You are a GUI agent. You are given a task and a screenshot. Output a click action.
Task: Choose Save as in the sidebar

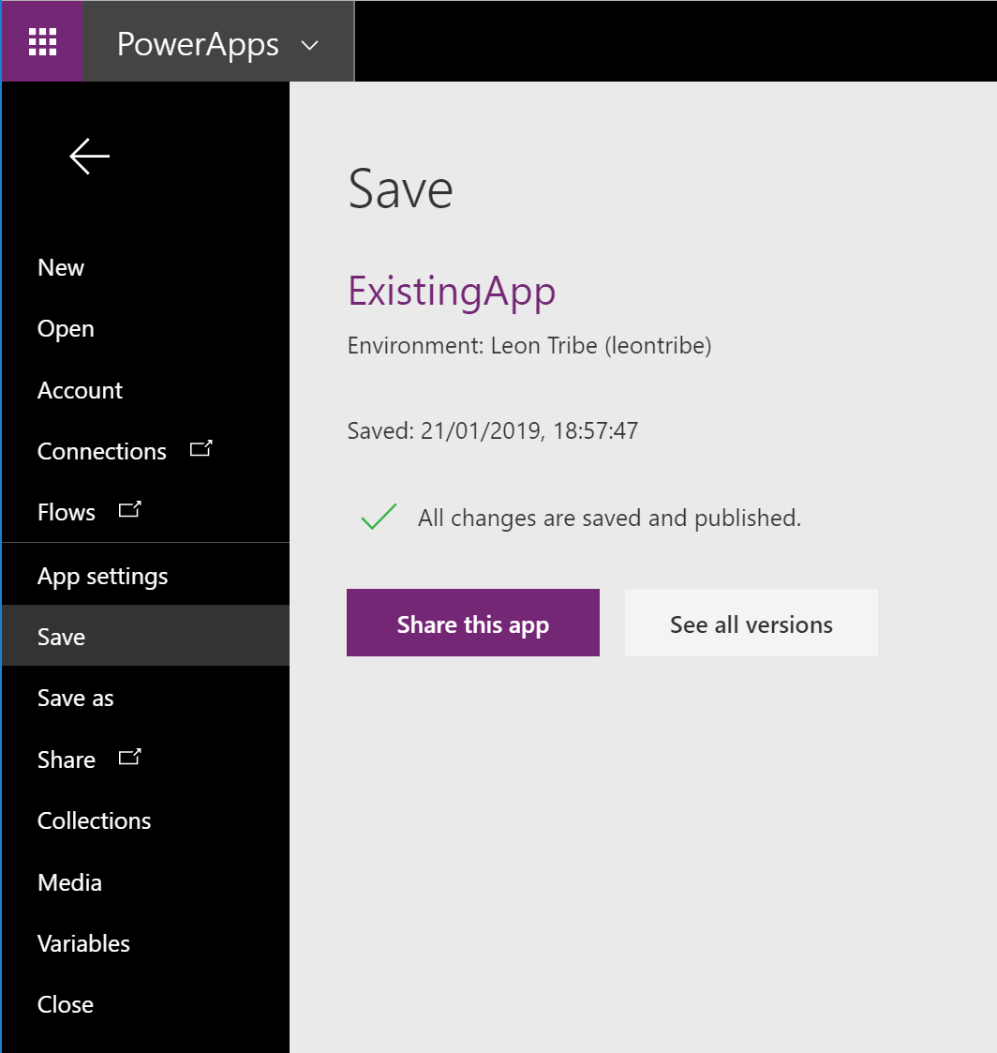[75, 699]
